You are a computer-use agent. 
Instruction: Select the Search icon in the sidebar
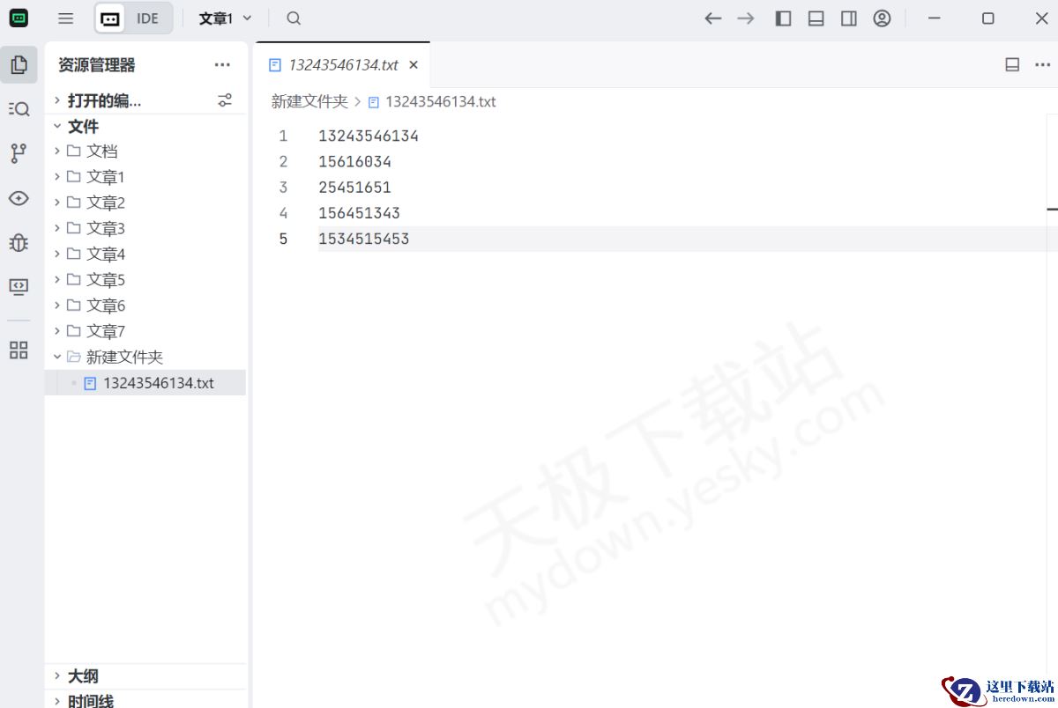tap(19, 108)
